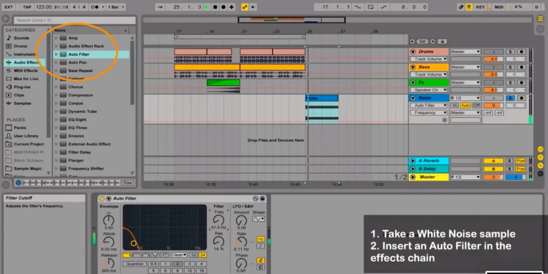Screen dimensions: 548x274
Task: Open the quantization 1 Bar menu
Action: [x=116, y=7]
